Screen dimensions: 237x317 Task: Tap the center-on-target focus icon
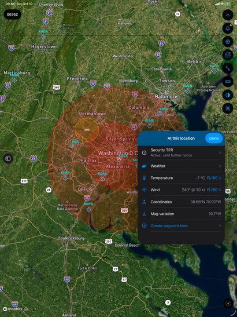coord(228,108)
